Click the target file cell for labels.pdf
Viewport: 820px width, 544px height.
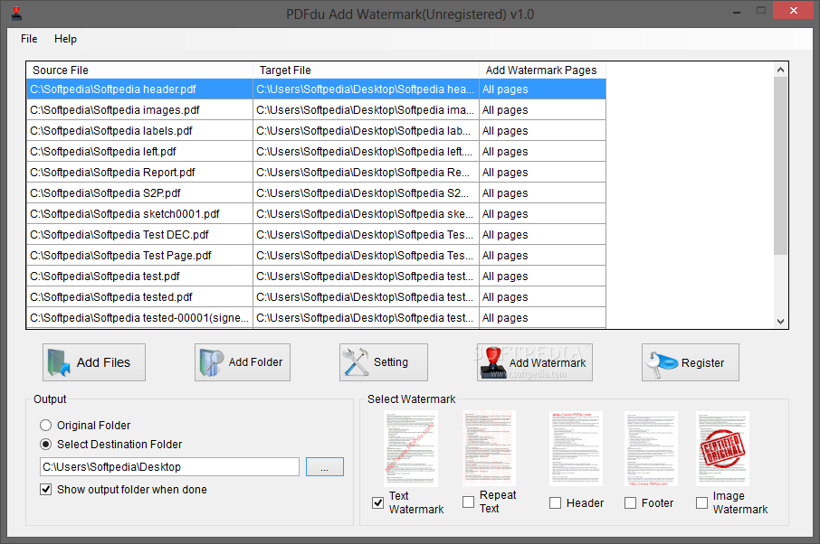366,131
